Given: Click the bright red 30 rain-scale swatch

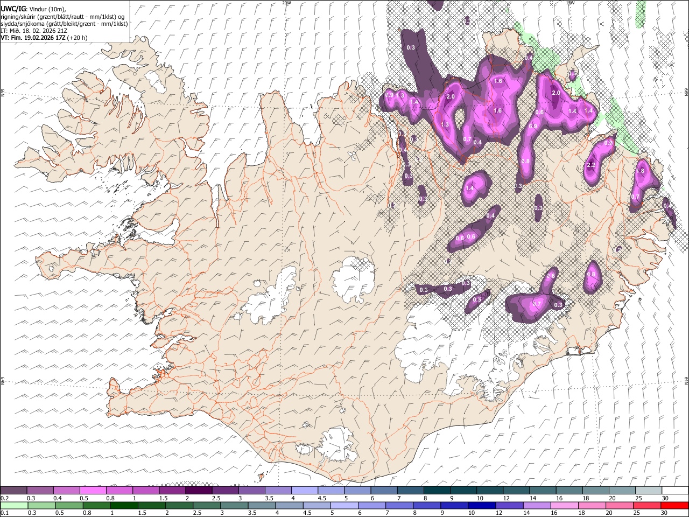Looking at the screenshot, I should tap(674, 505).
